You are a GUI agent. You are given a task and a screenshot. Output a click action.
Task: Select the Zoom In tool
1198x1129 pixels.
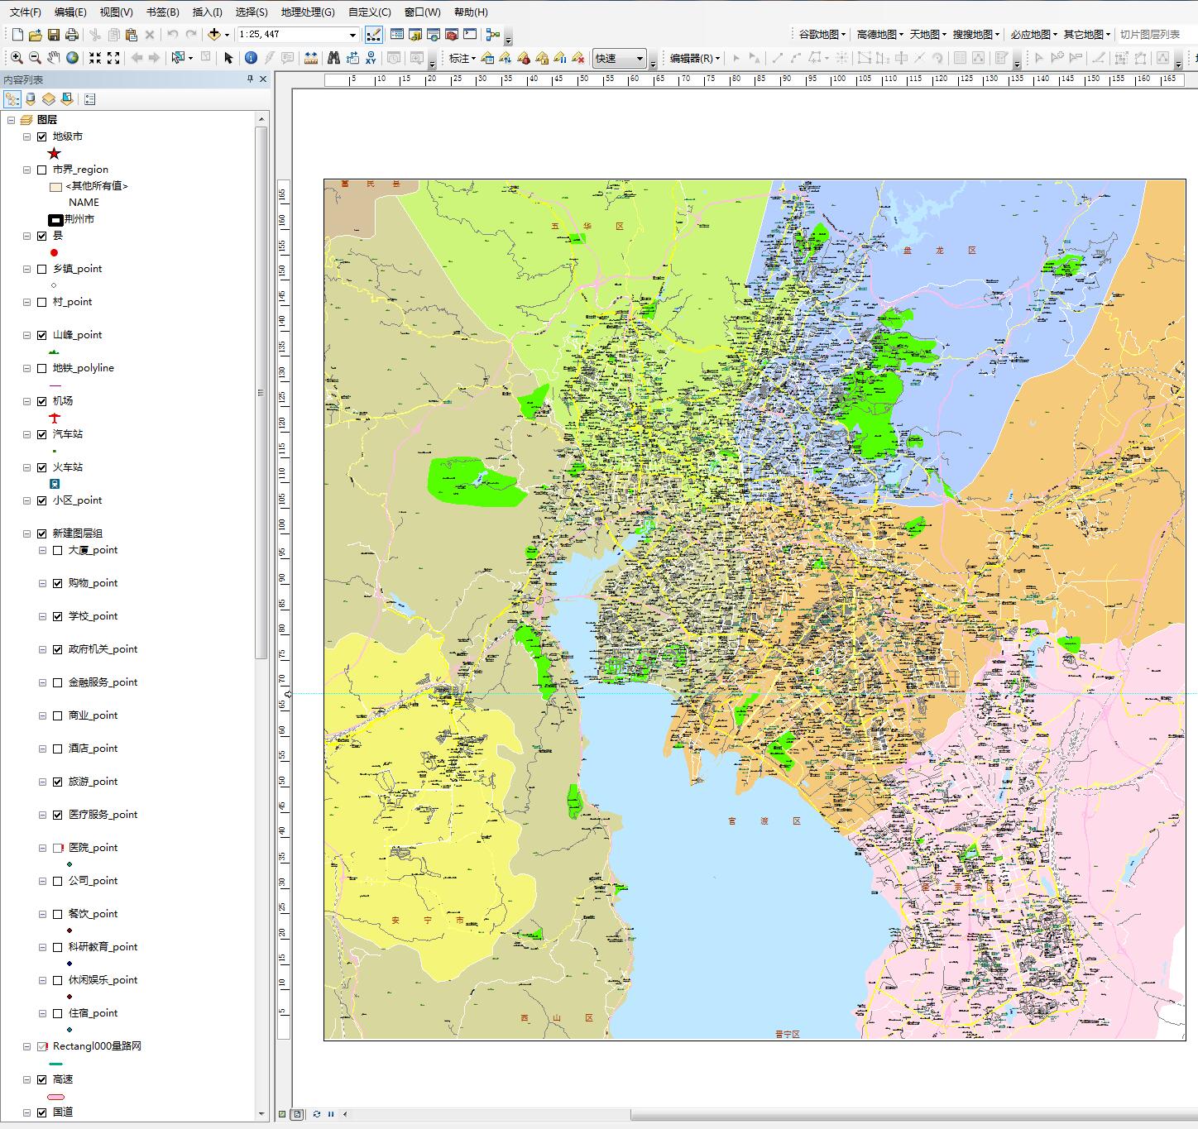[x=17, y=58]
